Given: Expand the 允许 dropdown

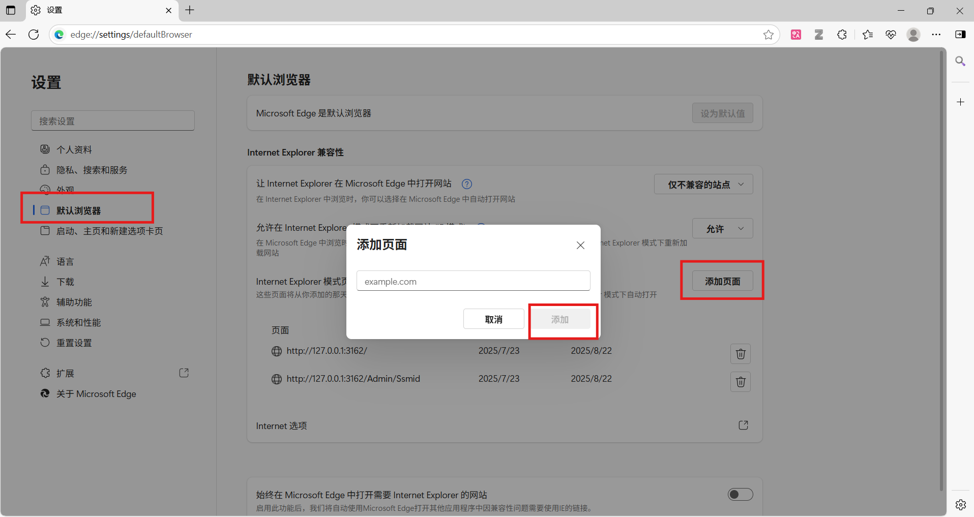Looking at the screenshot, I should pos(723,229).
